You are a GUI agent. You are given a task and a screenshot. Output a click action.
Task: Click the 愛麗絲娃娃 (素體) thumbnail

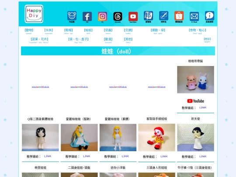118,137
